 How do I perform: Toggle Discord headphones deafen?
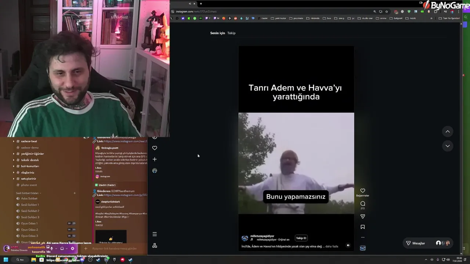point(62,249)
